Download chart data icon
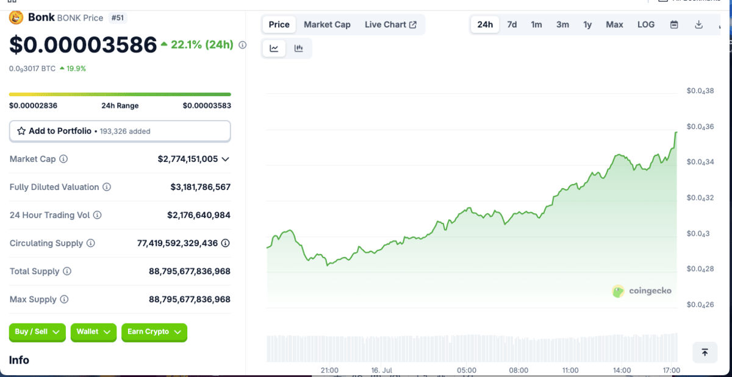 point(698,25)
